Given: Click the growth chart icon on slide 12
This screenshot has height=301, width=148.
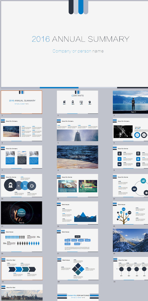Looking at the screenshot, I should (143, 181).
